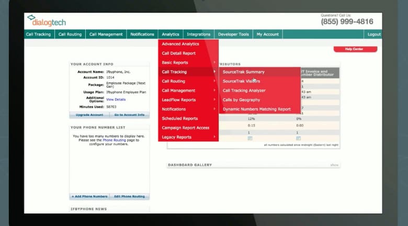Click the red Help Center button
Image resolution: width=408 pixels, height=226 pixels.
click(355, 49)
